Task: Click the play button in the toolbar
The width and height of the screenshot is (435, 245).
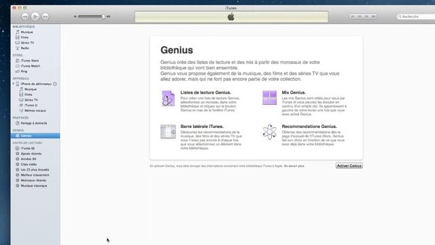Action: tap(35, 16)
